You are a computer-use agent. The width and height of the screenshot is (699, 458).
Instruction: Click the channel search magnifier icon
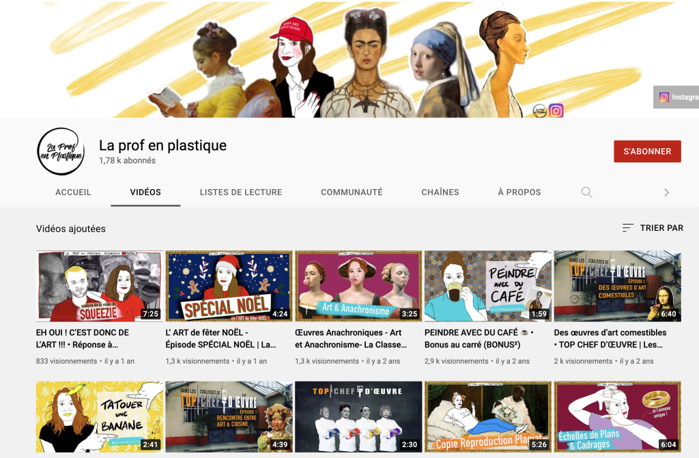[x=586, y=192]
